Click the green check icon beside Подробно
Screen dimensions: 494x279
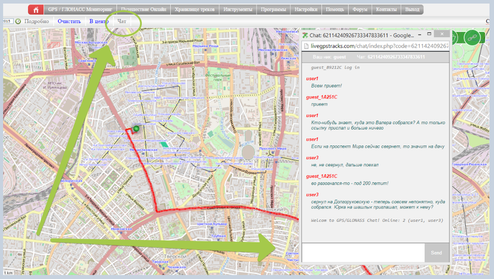point(18,21)
